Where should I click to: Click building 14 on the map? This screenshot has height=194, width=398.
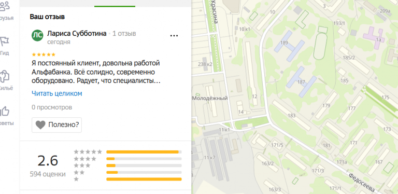point(240,112)
